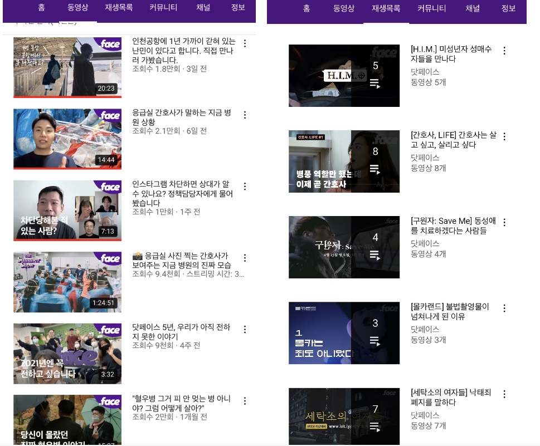Open three-dot menu for 응급실 간호사가 말하는 video

pos(245,115)
